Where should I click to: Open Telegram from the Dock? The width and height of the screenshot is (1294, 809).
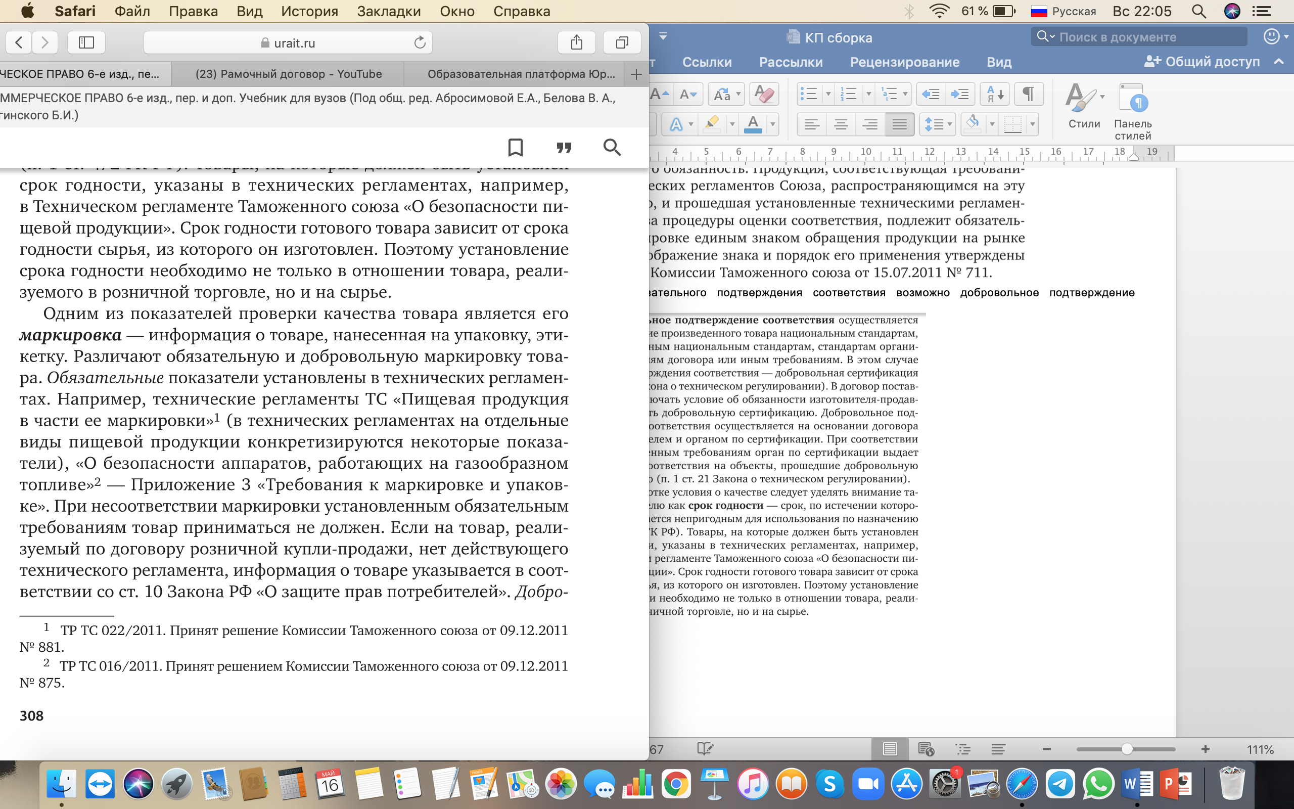click(1060, 784)
